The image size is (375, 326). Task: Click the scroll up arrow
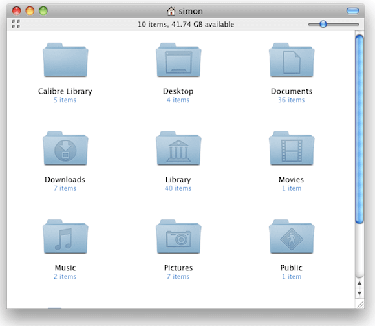(x=359, y=283)
